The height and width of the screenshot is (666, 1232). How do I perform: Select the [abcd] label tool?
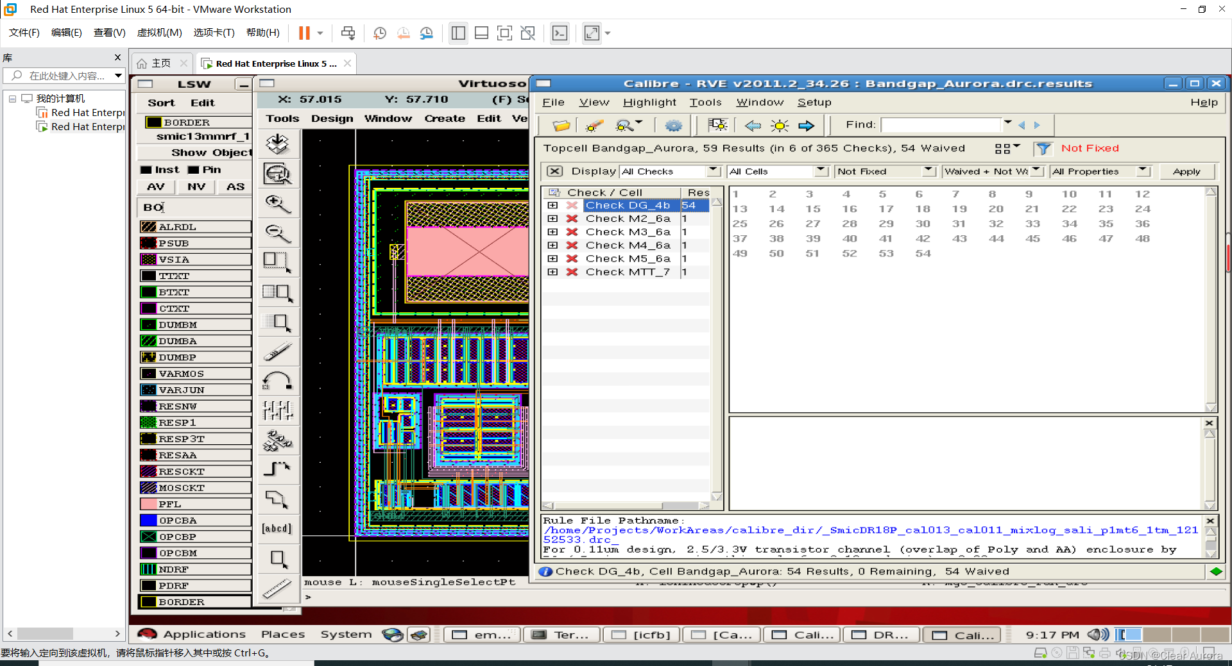coord(277,528)
